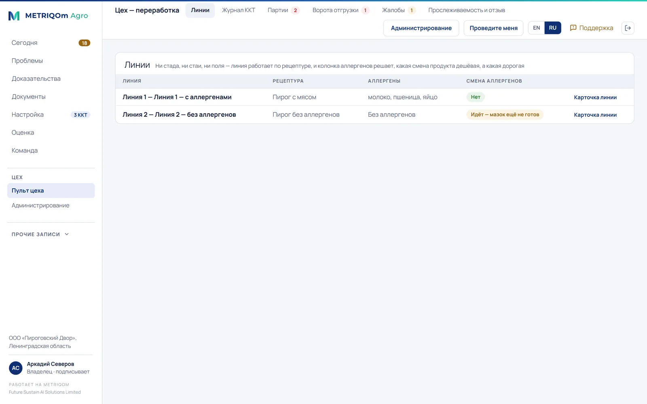
Task: Click the Администрирование button in header
Action: [x=421, y=28]
